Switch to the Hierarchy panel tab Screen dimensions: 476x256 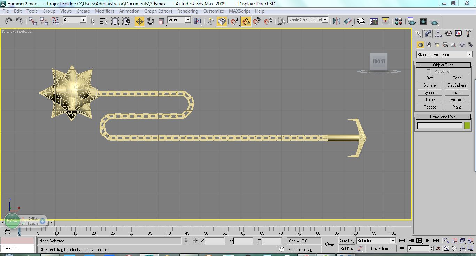pyautogui.click(x=438, y=33)
